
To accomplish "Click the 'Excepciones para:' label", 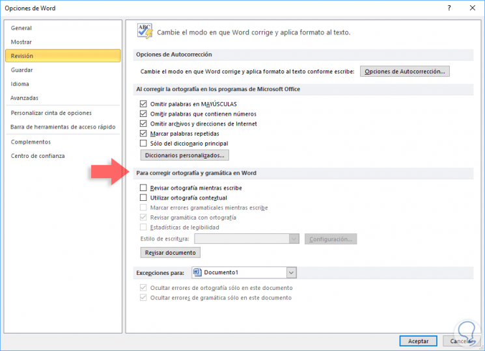I will [x=160, y=273].
